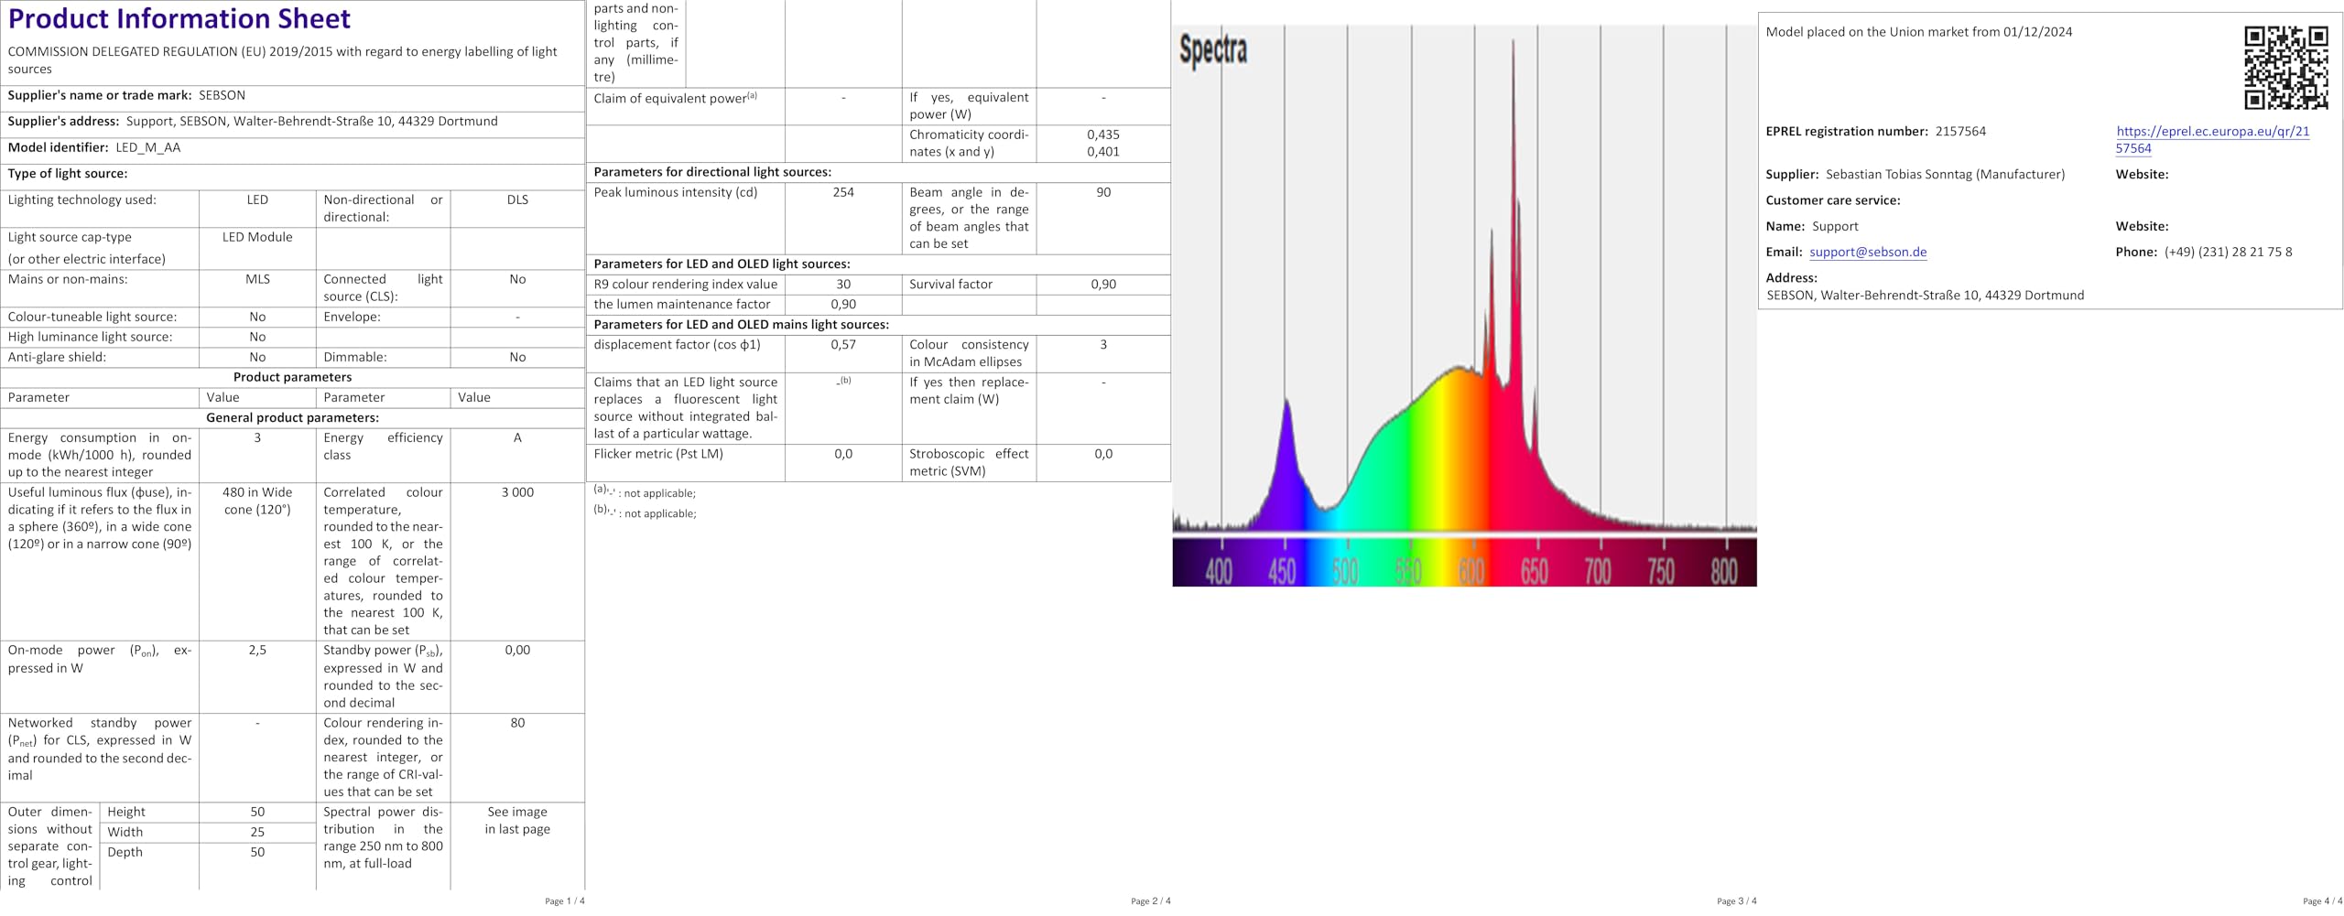Click the QR code image
The width and height of the screenshot is (2344, 916).
coord(2285,68)
